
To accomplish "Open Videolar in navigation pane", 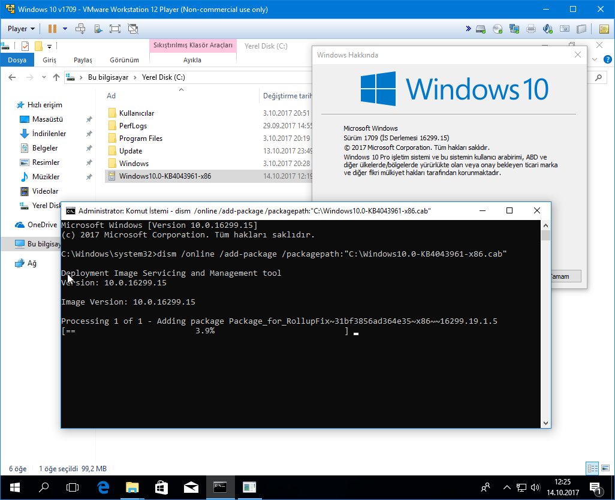I will coord(45,191).
